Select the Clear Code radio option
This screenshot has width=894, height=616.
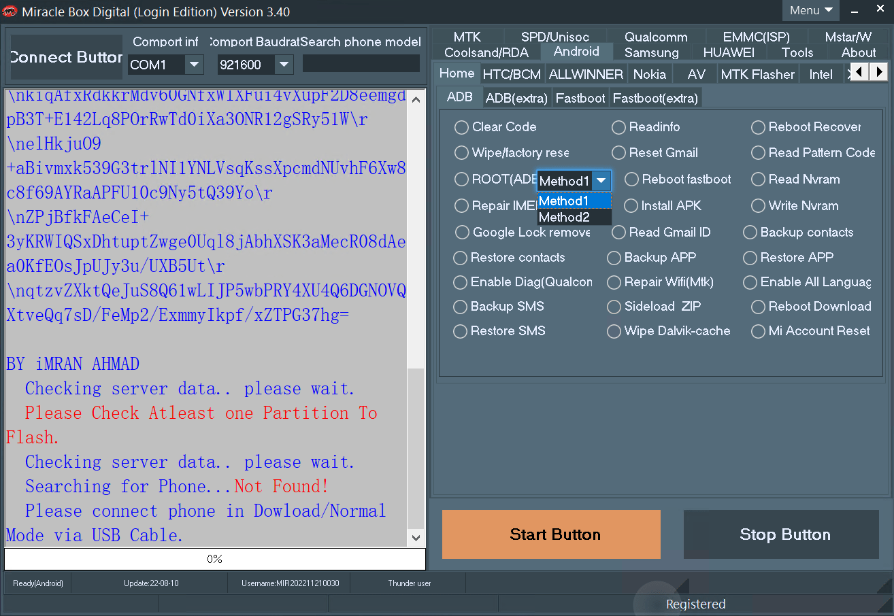(x=462, y=127)
